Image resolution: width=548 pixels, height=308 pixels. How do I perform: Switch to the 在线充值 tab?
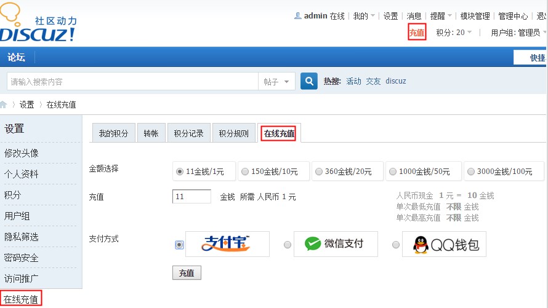pos(279,133)
